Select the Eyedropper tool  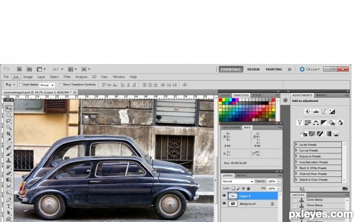9,140
